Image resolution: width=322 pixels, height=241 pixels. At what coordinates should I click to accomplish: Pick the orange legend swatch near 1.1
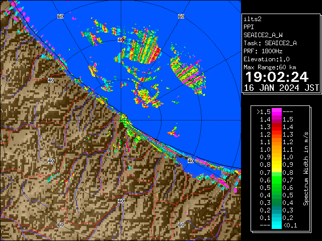click(277, 142)
